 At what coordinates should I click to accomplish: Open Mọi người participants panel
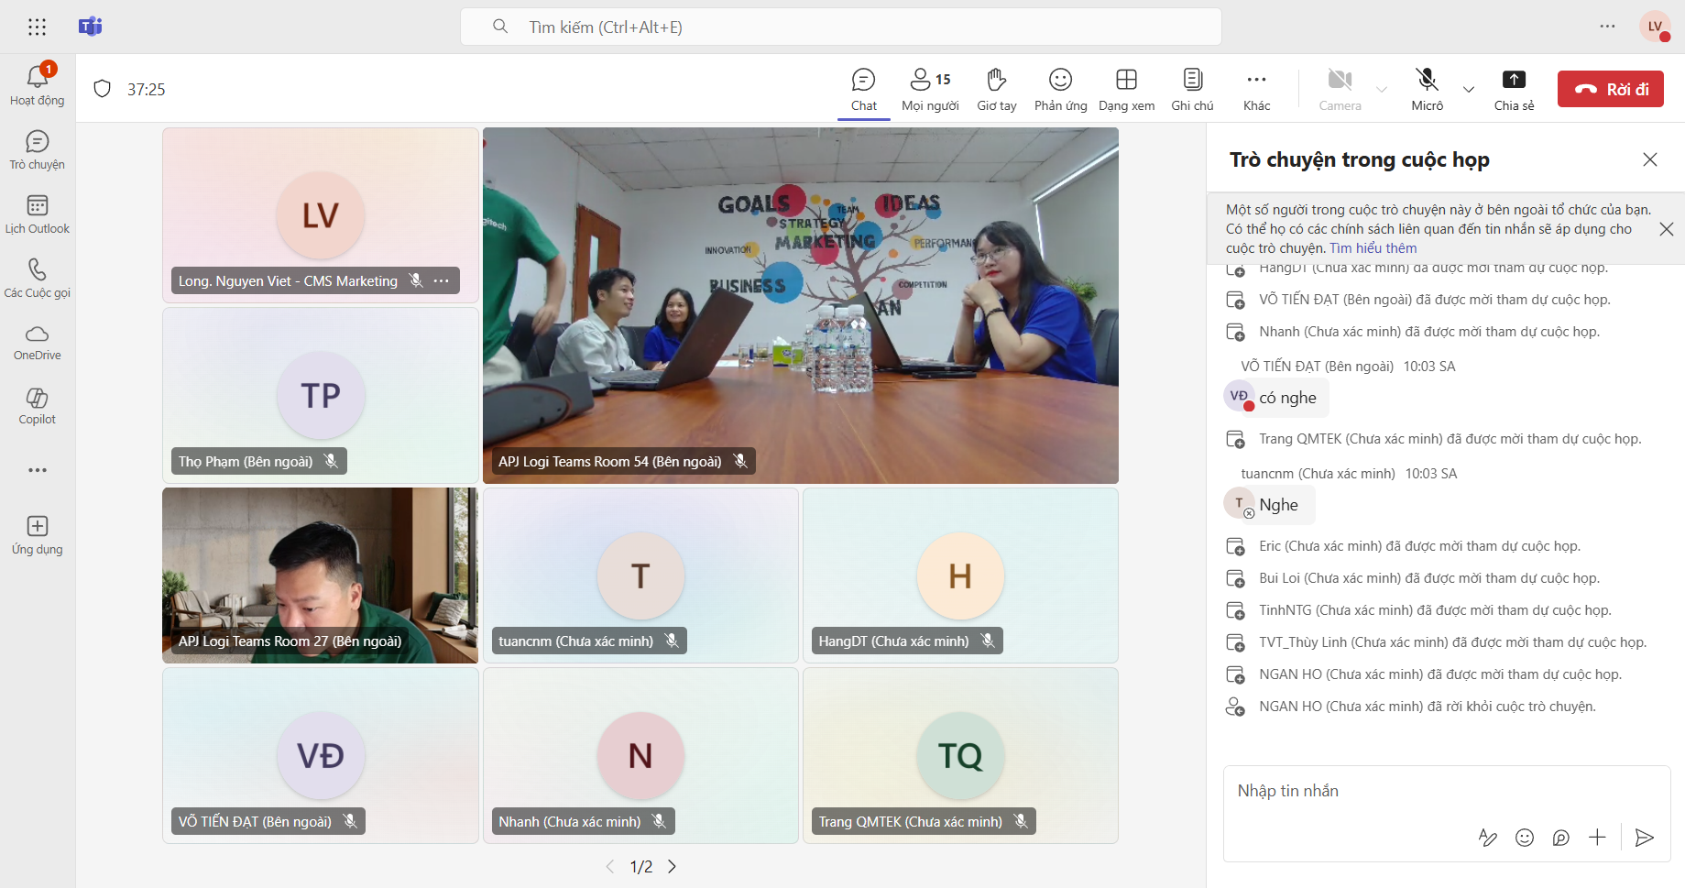[930, 89]
